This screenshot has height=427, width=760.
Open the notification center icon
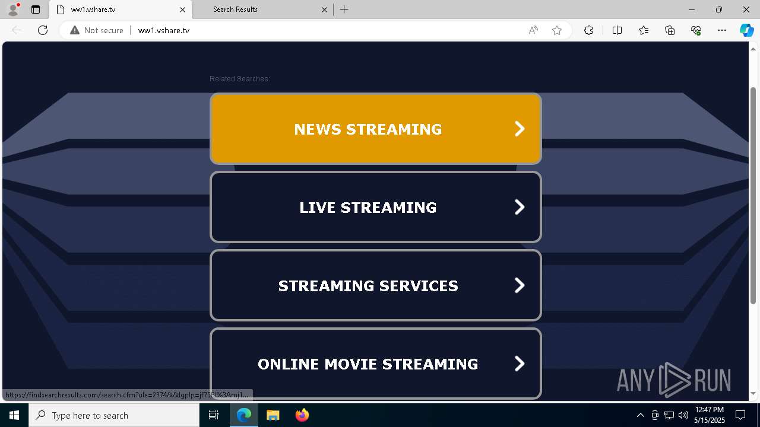740,415
